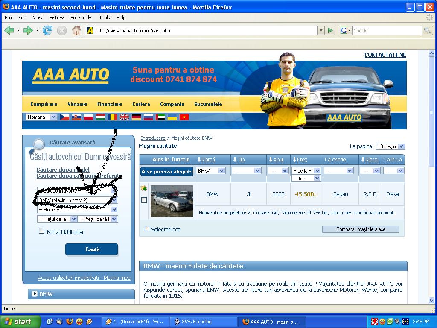
Task: Open the Motor filter dropdown
Action: (370, 171)
